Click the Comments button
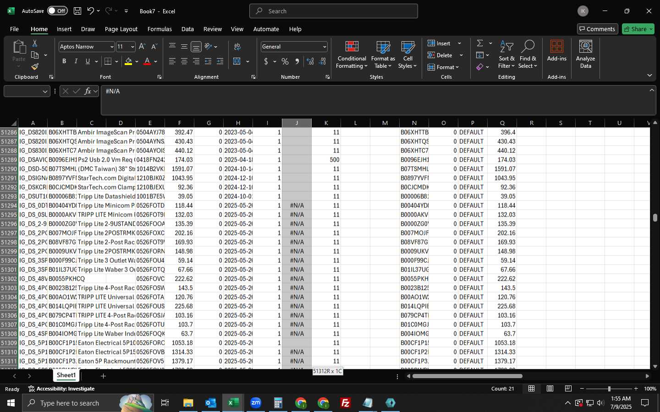This screenshot has width=660, height=412. [597, 29]
